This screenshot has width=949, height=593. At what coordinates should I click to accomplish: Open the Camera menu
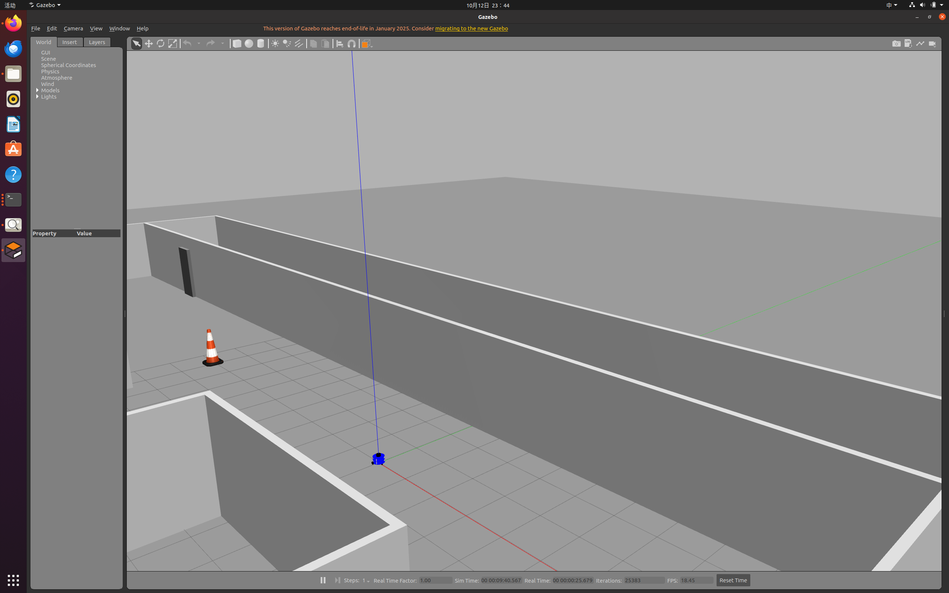coord(73,28)
